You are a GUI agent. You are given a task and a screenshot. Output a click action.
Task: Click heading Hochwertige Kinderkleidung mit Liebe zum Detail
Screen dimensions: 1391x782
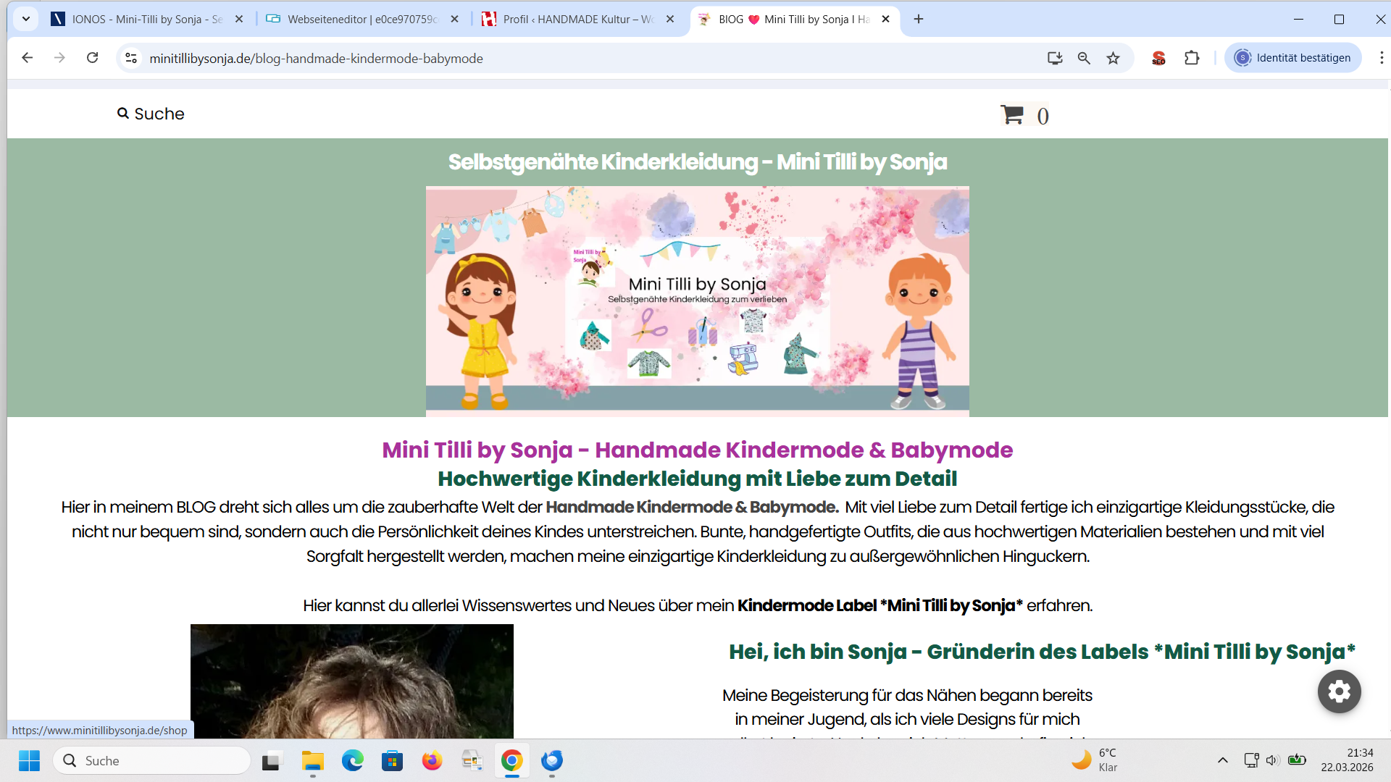click(x=697, y=479)
